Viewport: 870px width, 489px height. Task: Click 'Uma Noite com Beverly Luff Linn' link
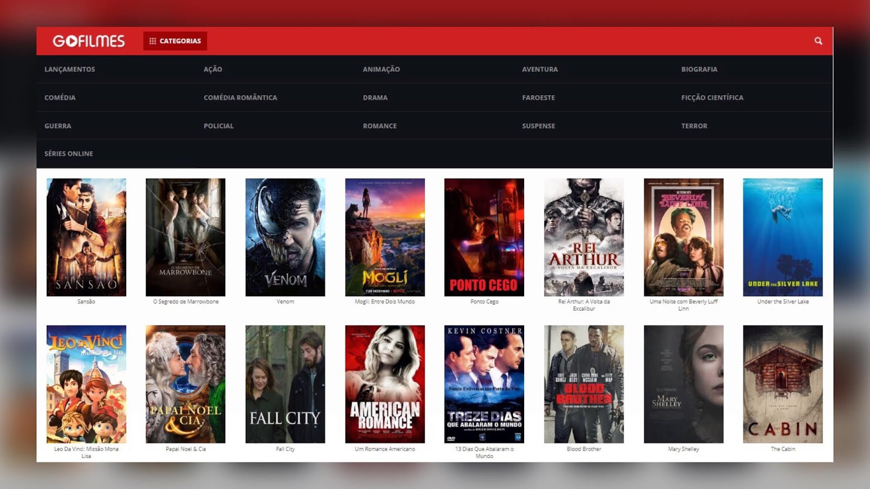[683, 305]
